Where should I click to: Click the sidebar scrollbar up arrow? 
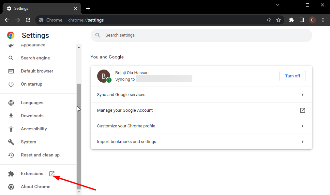79,47
